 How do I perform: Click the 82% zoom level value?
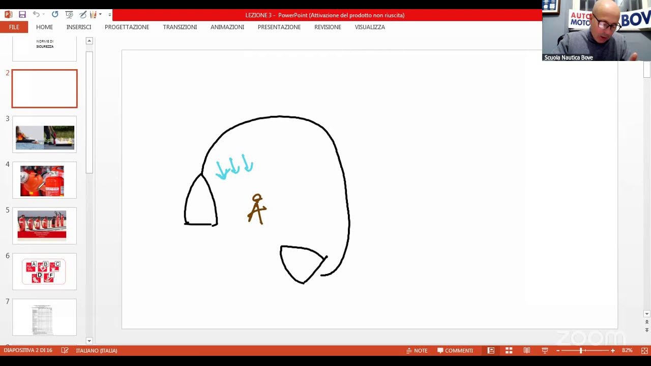coord(627,350)
